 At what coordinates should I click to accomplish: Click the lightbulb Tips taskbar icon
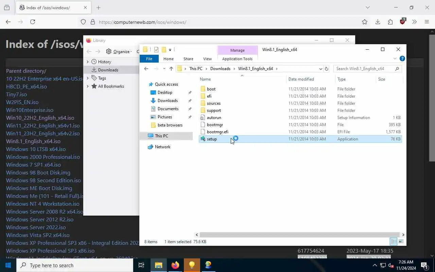click(x=192, y=265)
